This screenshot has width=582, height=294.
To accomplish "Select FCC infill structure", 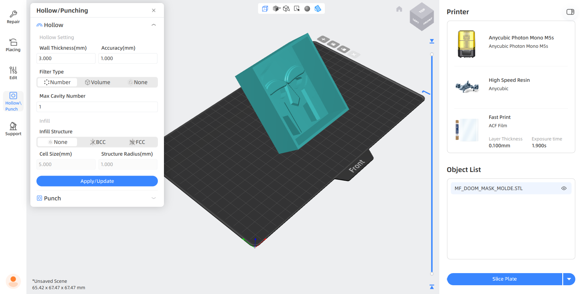I will (x=138, y=142).
